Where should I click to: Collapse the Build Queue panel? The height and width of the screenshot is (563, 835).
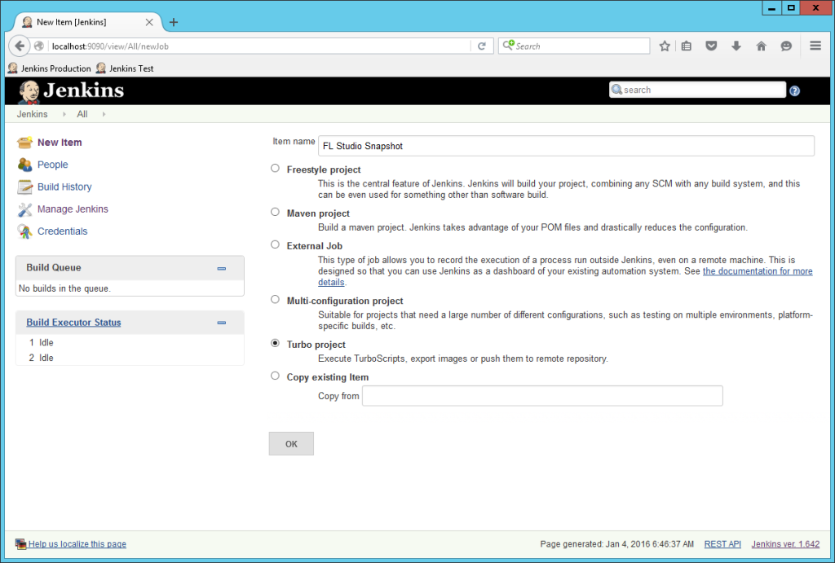pos(221,266)
